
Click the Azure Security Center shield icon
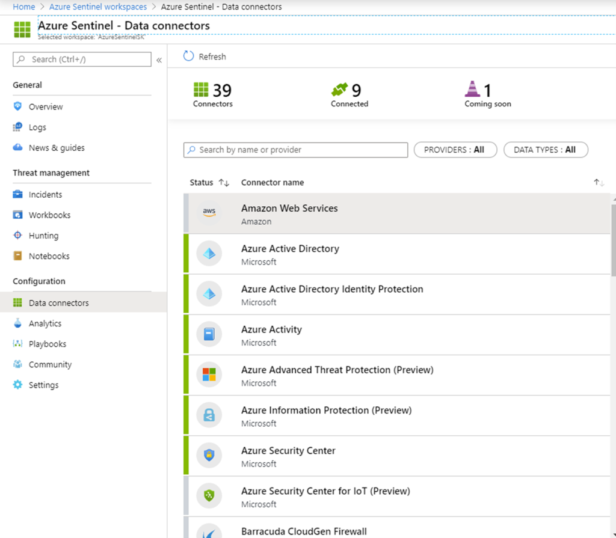click(209, 455)
